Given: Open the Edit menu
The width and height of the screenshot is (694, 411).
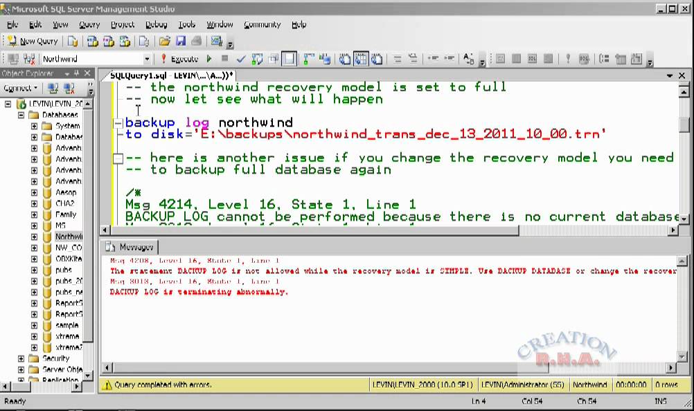Looking at the screenshot, I should (35, 25).
